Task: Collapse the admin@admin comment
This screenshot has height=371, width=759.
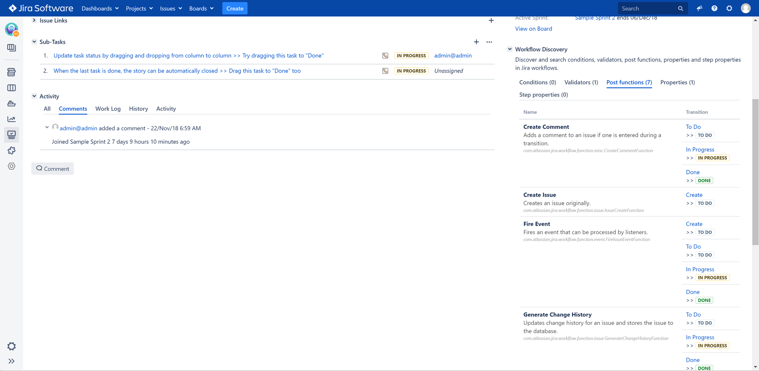Action: point(47,127)
